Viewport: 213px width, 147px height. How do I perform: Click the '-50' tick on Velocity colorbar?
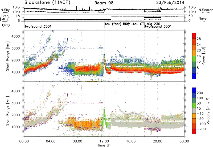[200, 119]
